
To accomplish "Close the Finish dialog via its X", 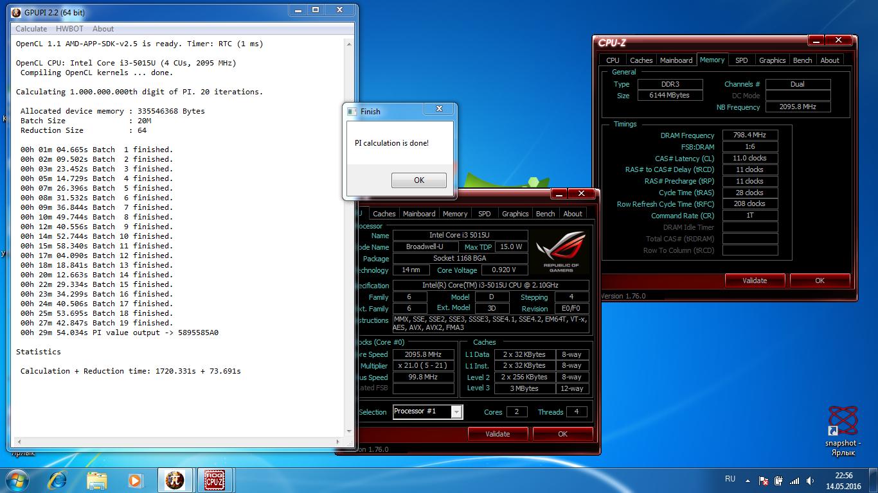I will (440, 109).
